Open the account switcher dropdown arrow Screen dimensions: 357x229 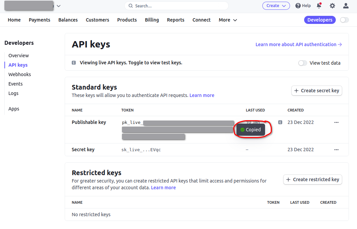59,6
